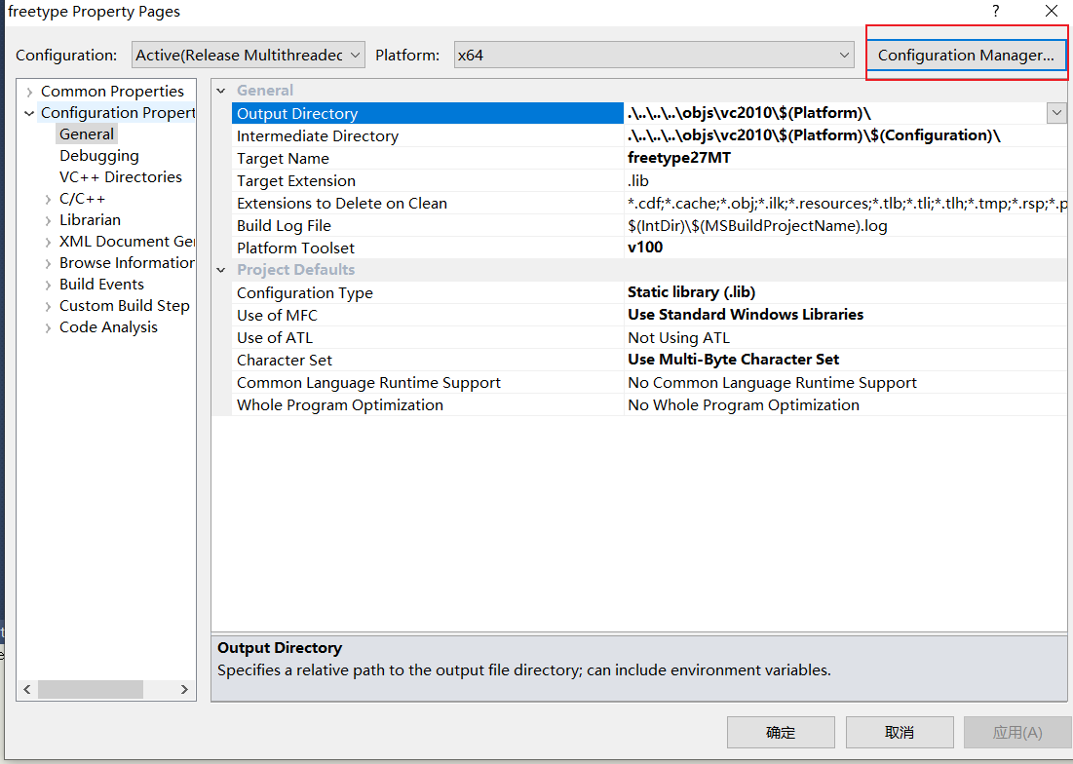Open the Platform x64 dropdown
Screen dimensions: 1073x764
(x=654, y=56)
